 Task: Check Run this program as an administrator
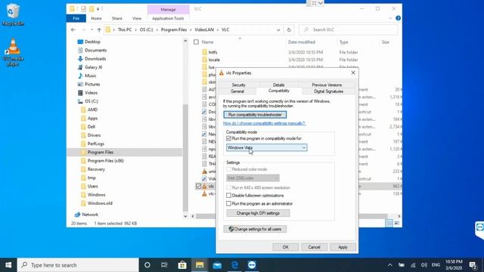pos(228,203)
